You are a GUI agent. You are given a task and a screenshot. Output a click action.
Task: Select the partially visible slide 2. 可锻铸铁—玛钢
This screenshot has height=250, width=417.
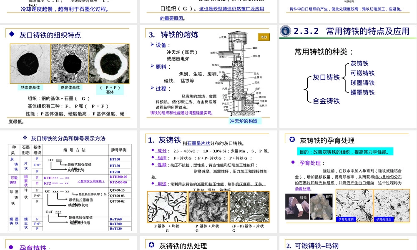[348, 243]
